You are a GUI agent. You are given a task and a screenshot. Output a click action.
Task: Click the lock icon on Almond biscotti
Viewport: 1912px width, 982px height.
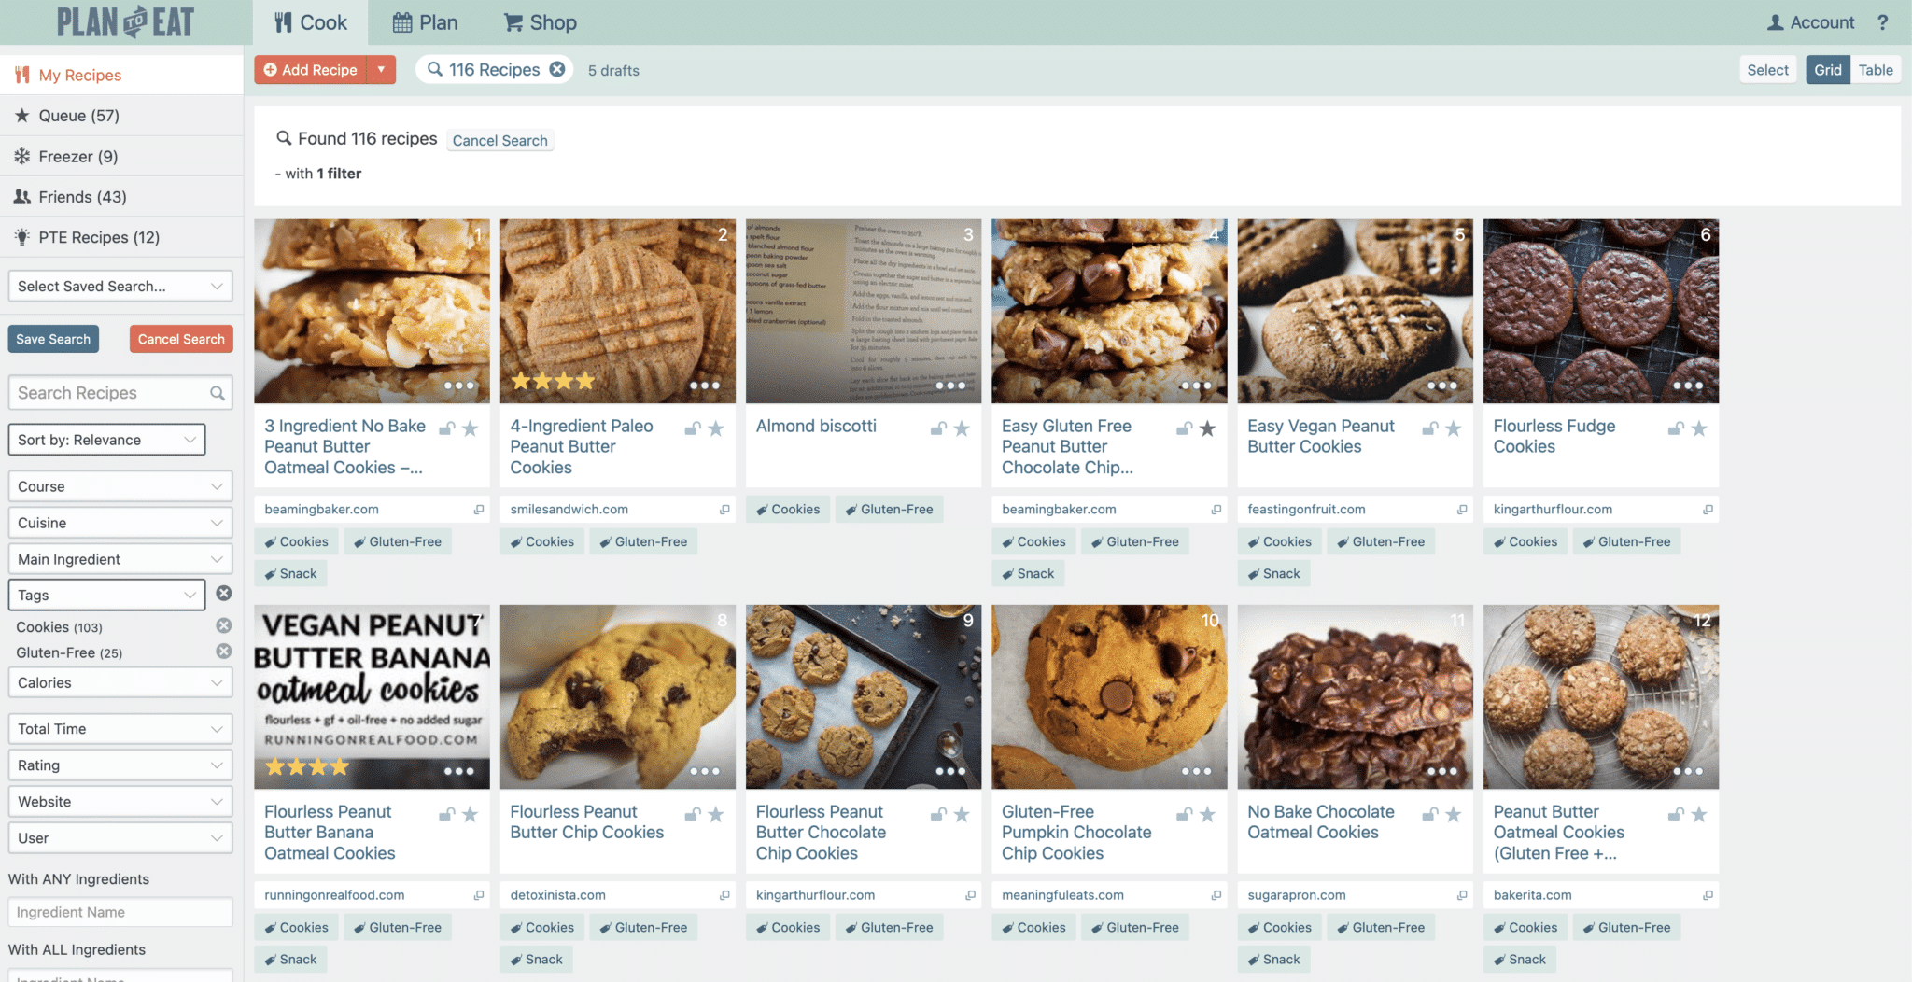[x=938, y=428]
